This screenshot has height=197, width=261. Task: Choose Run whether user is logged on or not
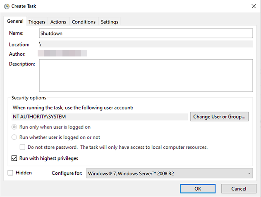[14, 137]
